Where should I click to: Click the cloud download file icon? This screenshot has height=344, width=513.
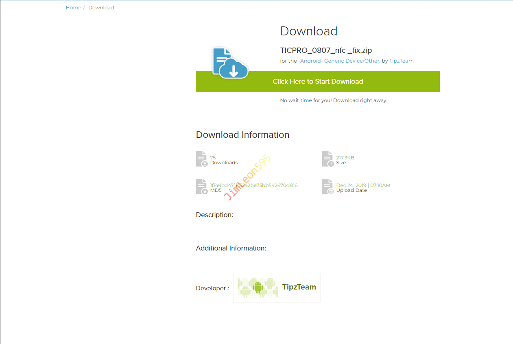(230, 63)
